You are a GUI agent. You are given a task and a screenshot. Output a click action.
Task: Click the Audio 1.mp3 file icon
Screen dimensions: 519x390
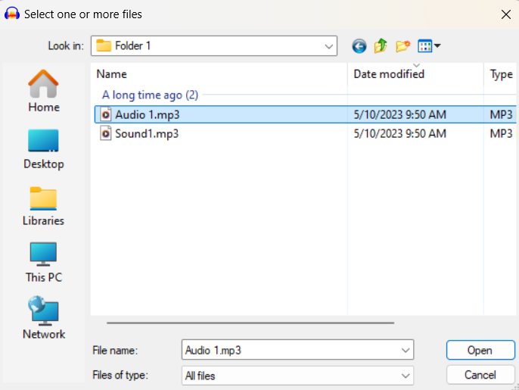pos(106,114)
